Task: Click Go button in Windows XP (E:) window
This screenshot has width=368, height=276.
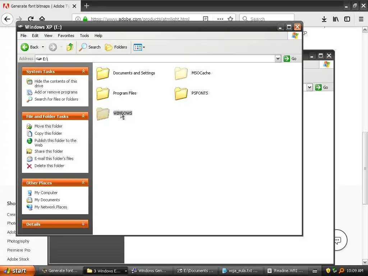Action: tap(290, 59)
